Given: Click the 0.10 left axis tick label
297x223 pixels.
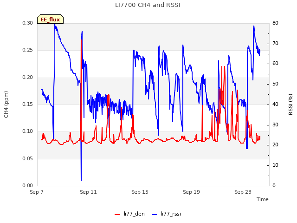Looking at the screenshot, I should (28, 131).
